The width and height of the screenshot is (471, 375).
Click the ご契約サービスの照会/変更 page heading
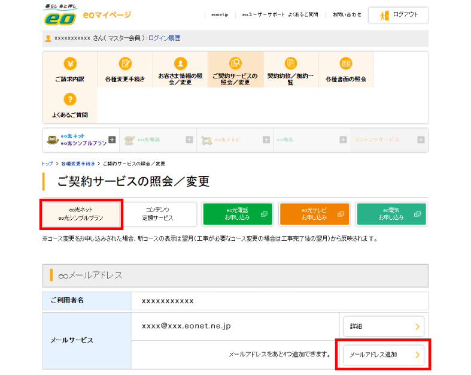133,182
